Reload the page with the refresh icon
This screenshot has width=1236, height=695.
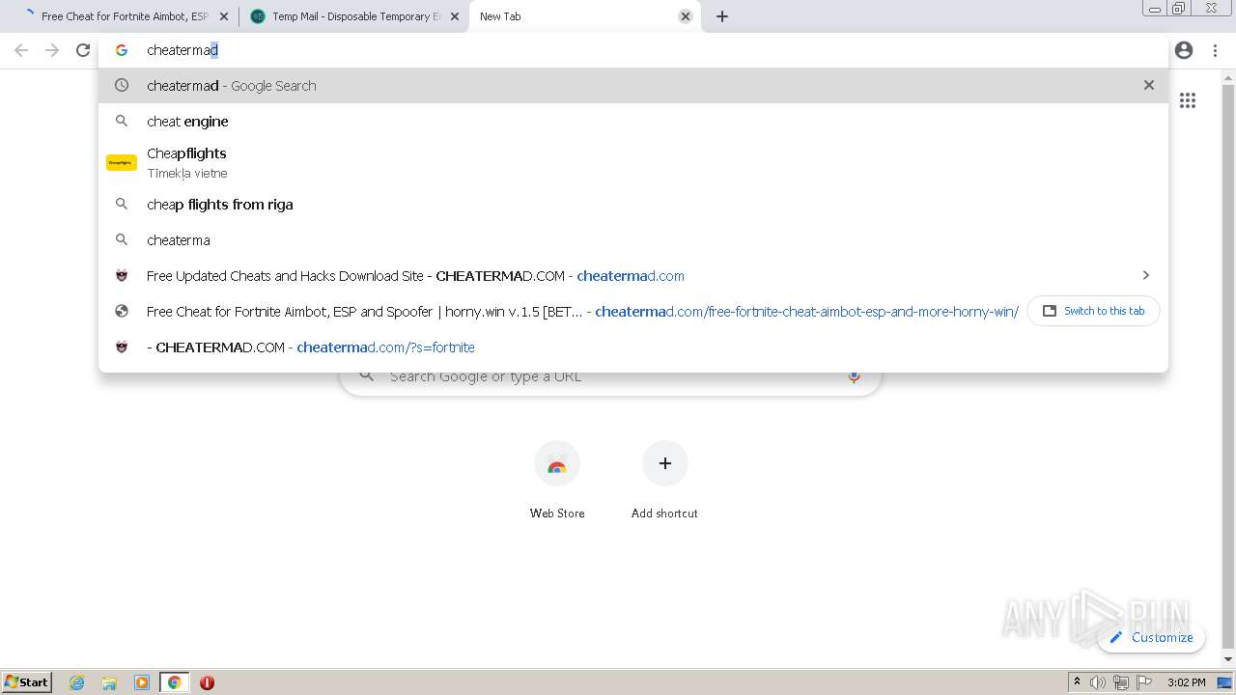point(83,50)
